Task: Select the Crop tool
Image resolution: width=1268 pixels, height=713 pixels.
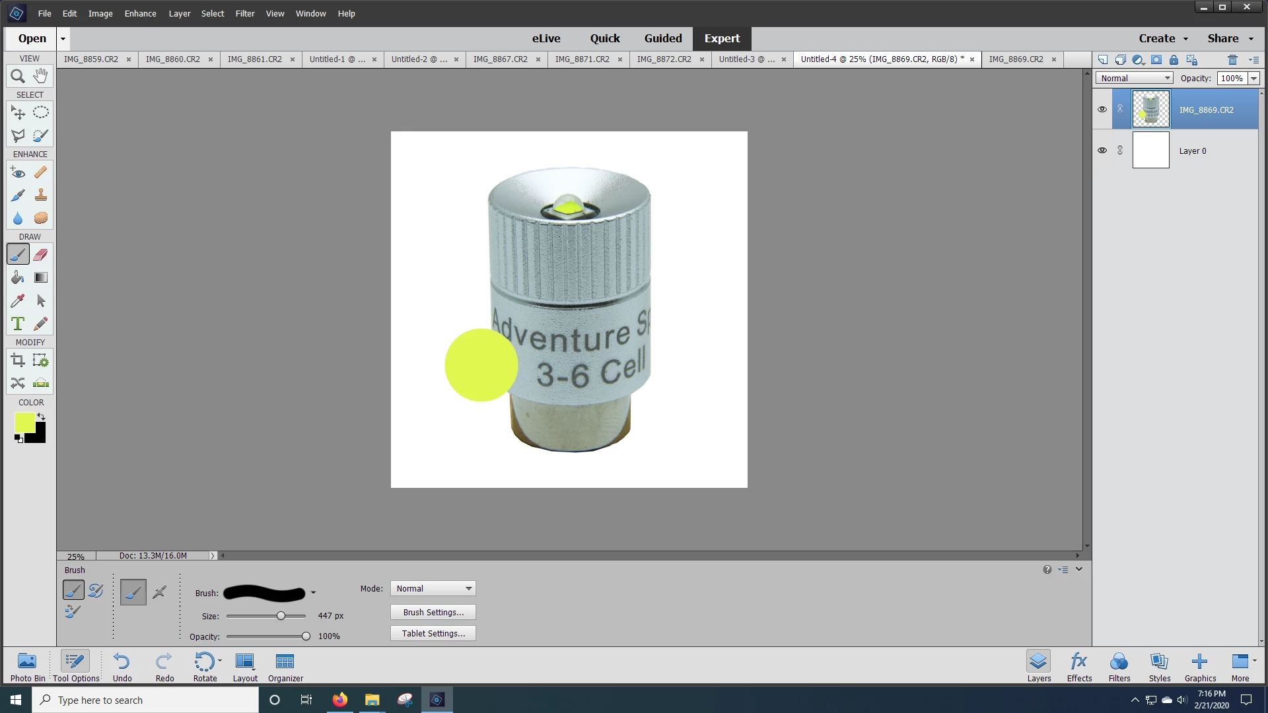Action: pyautogui.click(x=18, y=360)
